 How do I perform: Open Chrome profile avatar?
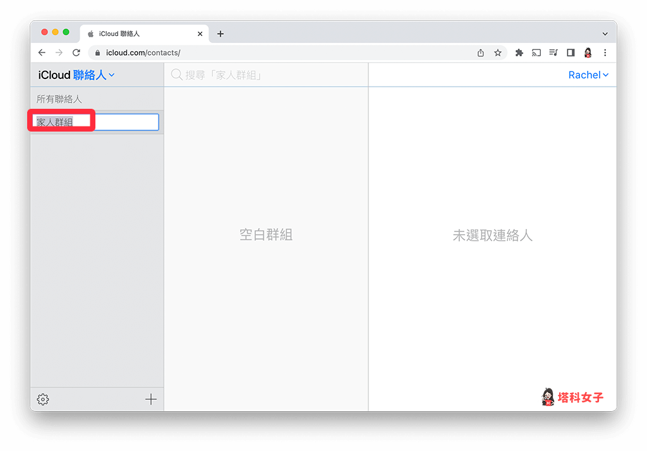coord(588,53)
